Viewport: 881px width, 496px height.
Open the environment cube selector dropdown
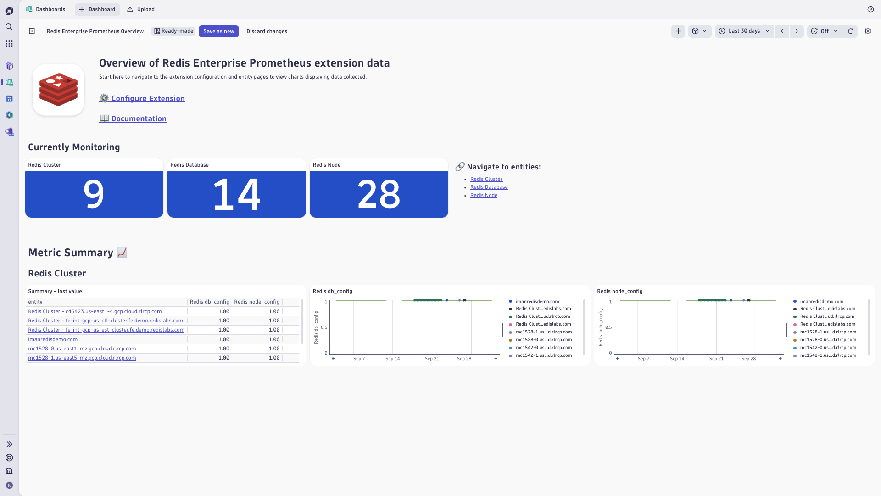coord(700,31)
